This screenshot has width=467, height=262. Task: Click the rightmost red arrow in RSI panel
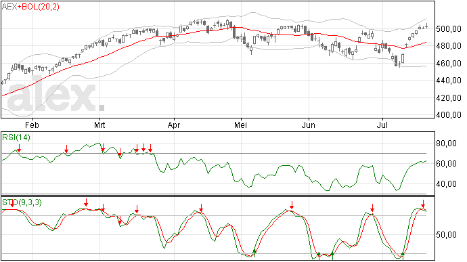pyautogui.click(x=150, y=148)
